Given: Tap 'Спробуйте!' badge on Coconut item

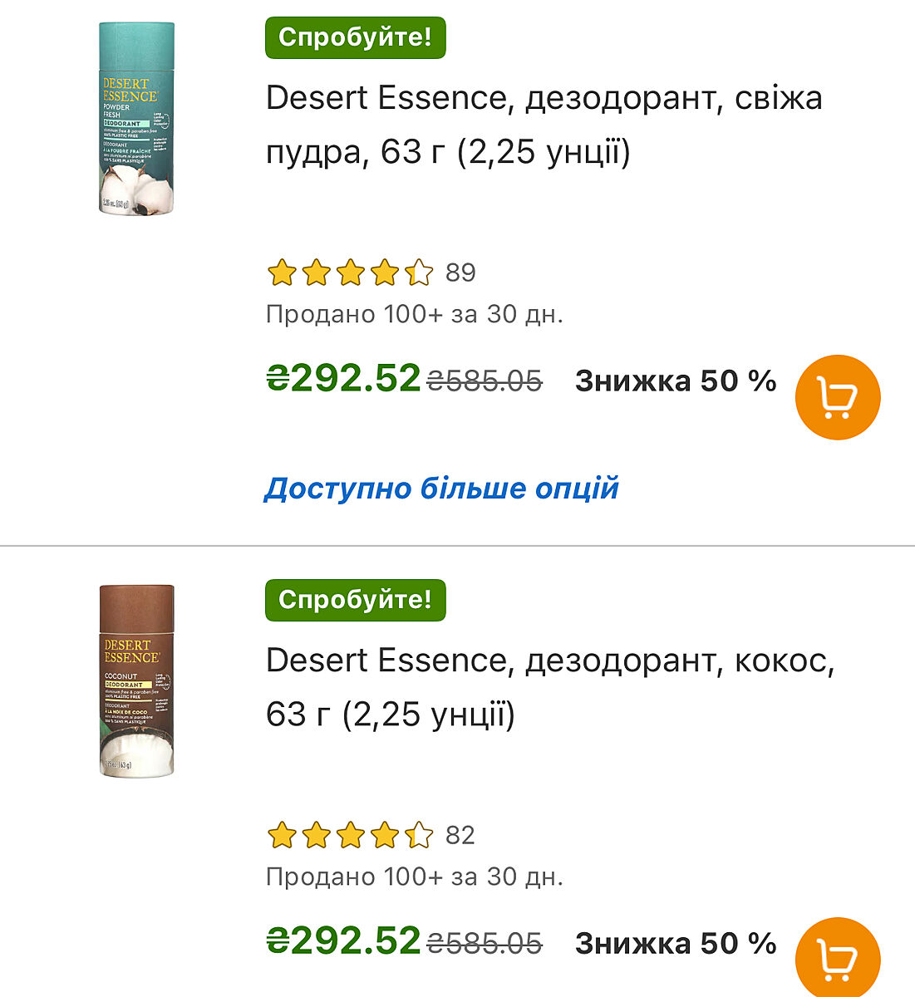Looking at the screenshot, I should coord(355,600).
